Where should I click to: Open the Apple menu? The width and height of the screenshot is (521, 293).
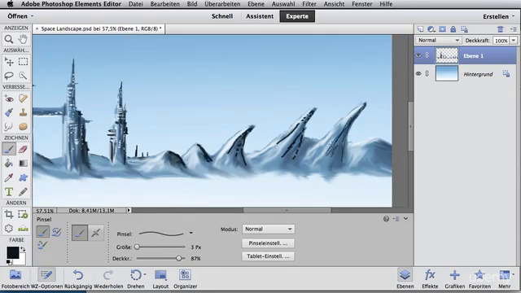(x=11, y=4)
